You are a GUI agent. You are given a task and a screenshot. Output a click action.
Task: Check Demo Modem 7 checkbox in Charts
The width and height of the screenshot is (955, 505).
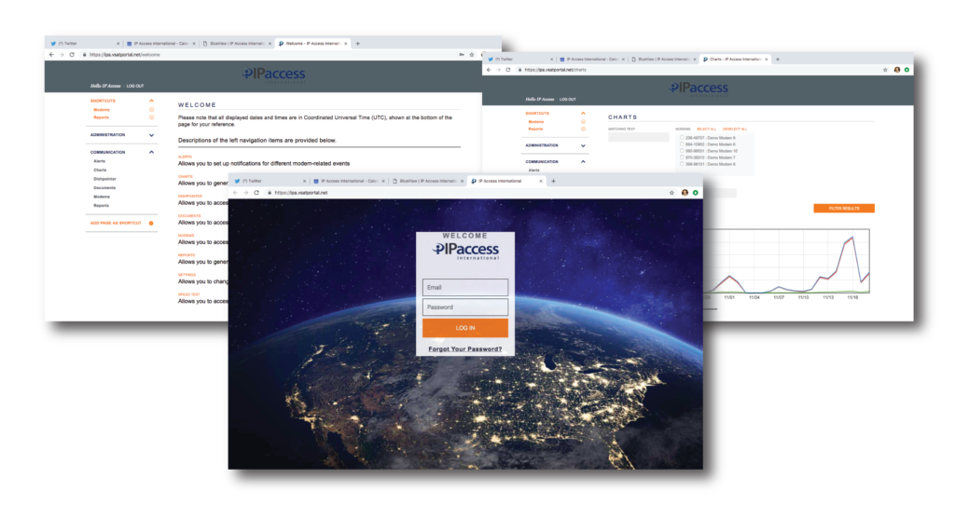(x=682, y=157)
